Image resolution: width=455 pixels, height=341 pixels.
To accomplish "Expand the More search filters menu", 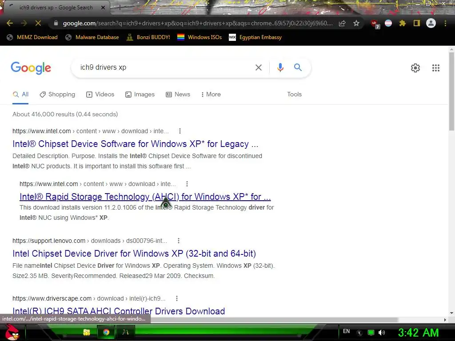I will pos(211,94).
